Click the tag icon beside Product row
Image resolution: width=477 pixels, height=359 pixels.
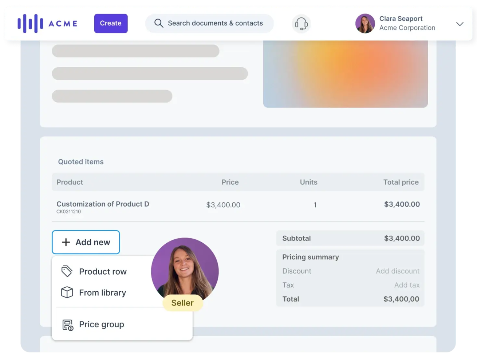(67, 271)
